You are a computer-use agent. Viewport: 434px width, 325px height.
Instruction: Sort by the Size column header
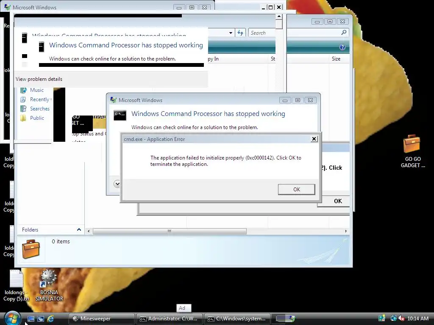[336, 58]
